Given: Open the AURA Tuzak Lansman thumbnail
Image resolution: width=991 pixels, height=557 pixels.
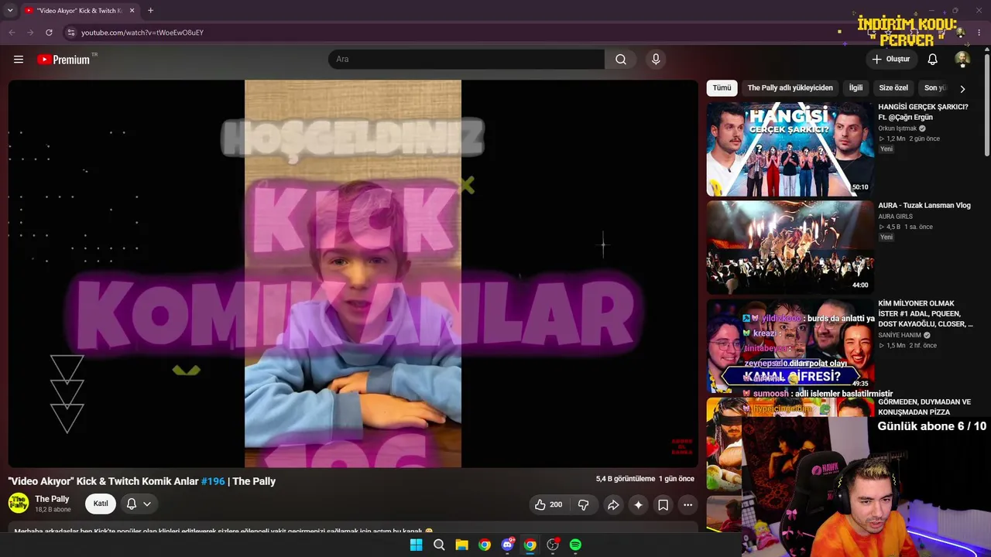Looking at the screenshot, I should [790, 248].
